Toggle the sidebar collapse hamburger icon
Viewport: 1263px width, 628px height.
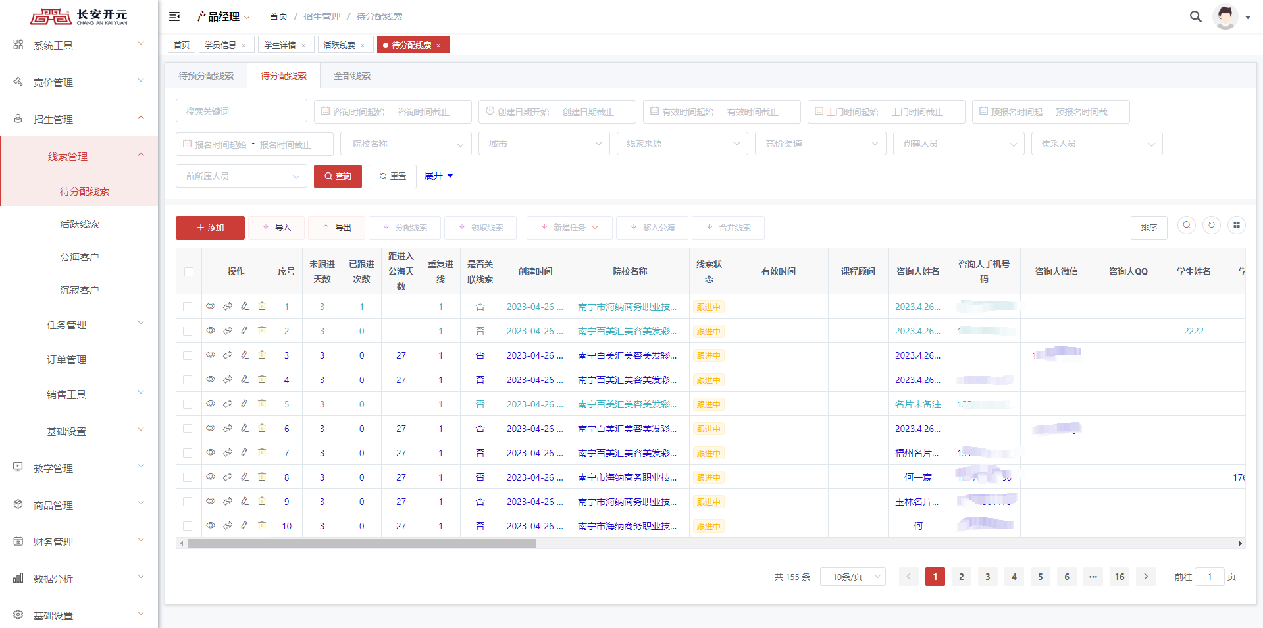(x=174, y=16)
